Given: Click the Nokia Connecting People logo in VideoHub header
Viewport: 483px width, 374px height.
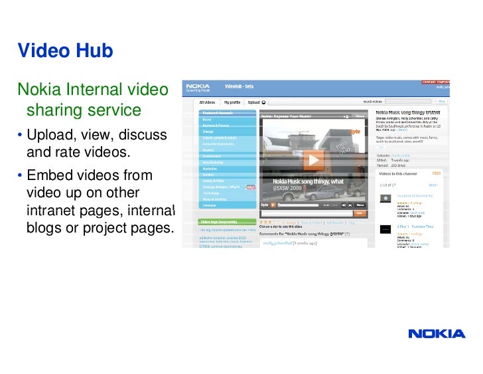Looking at the screenshot, I should [x=198, y=88].
